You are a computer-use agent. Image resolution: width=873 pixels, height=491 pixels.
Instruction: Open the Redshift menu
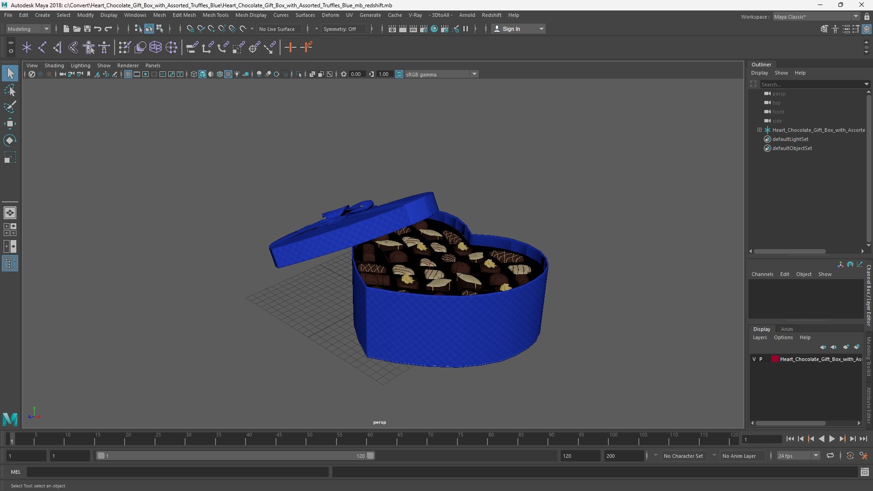[492, 15]
